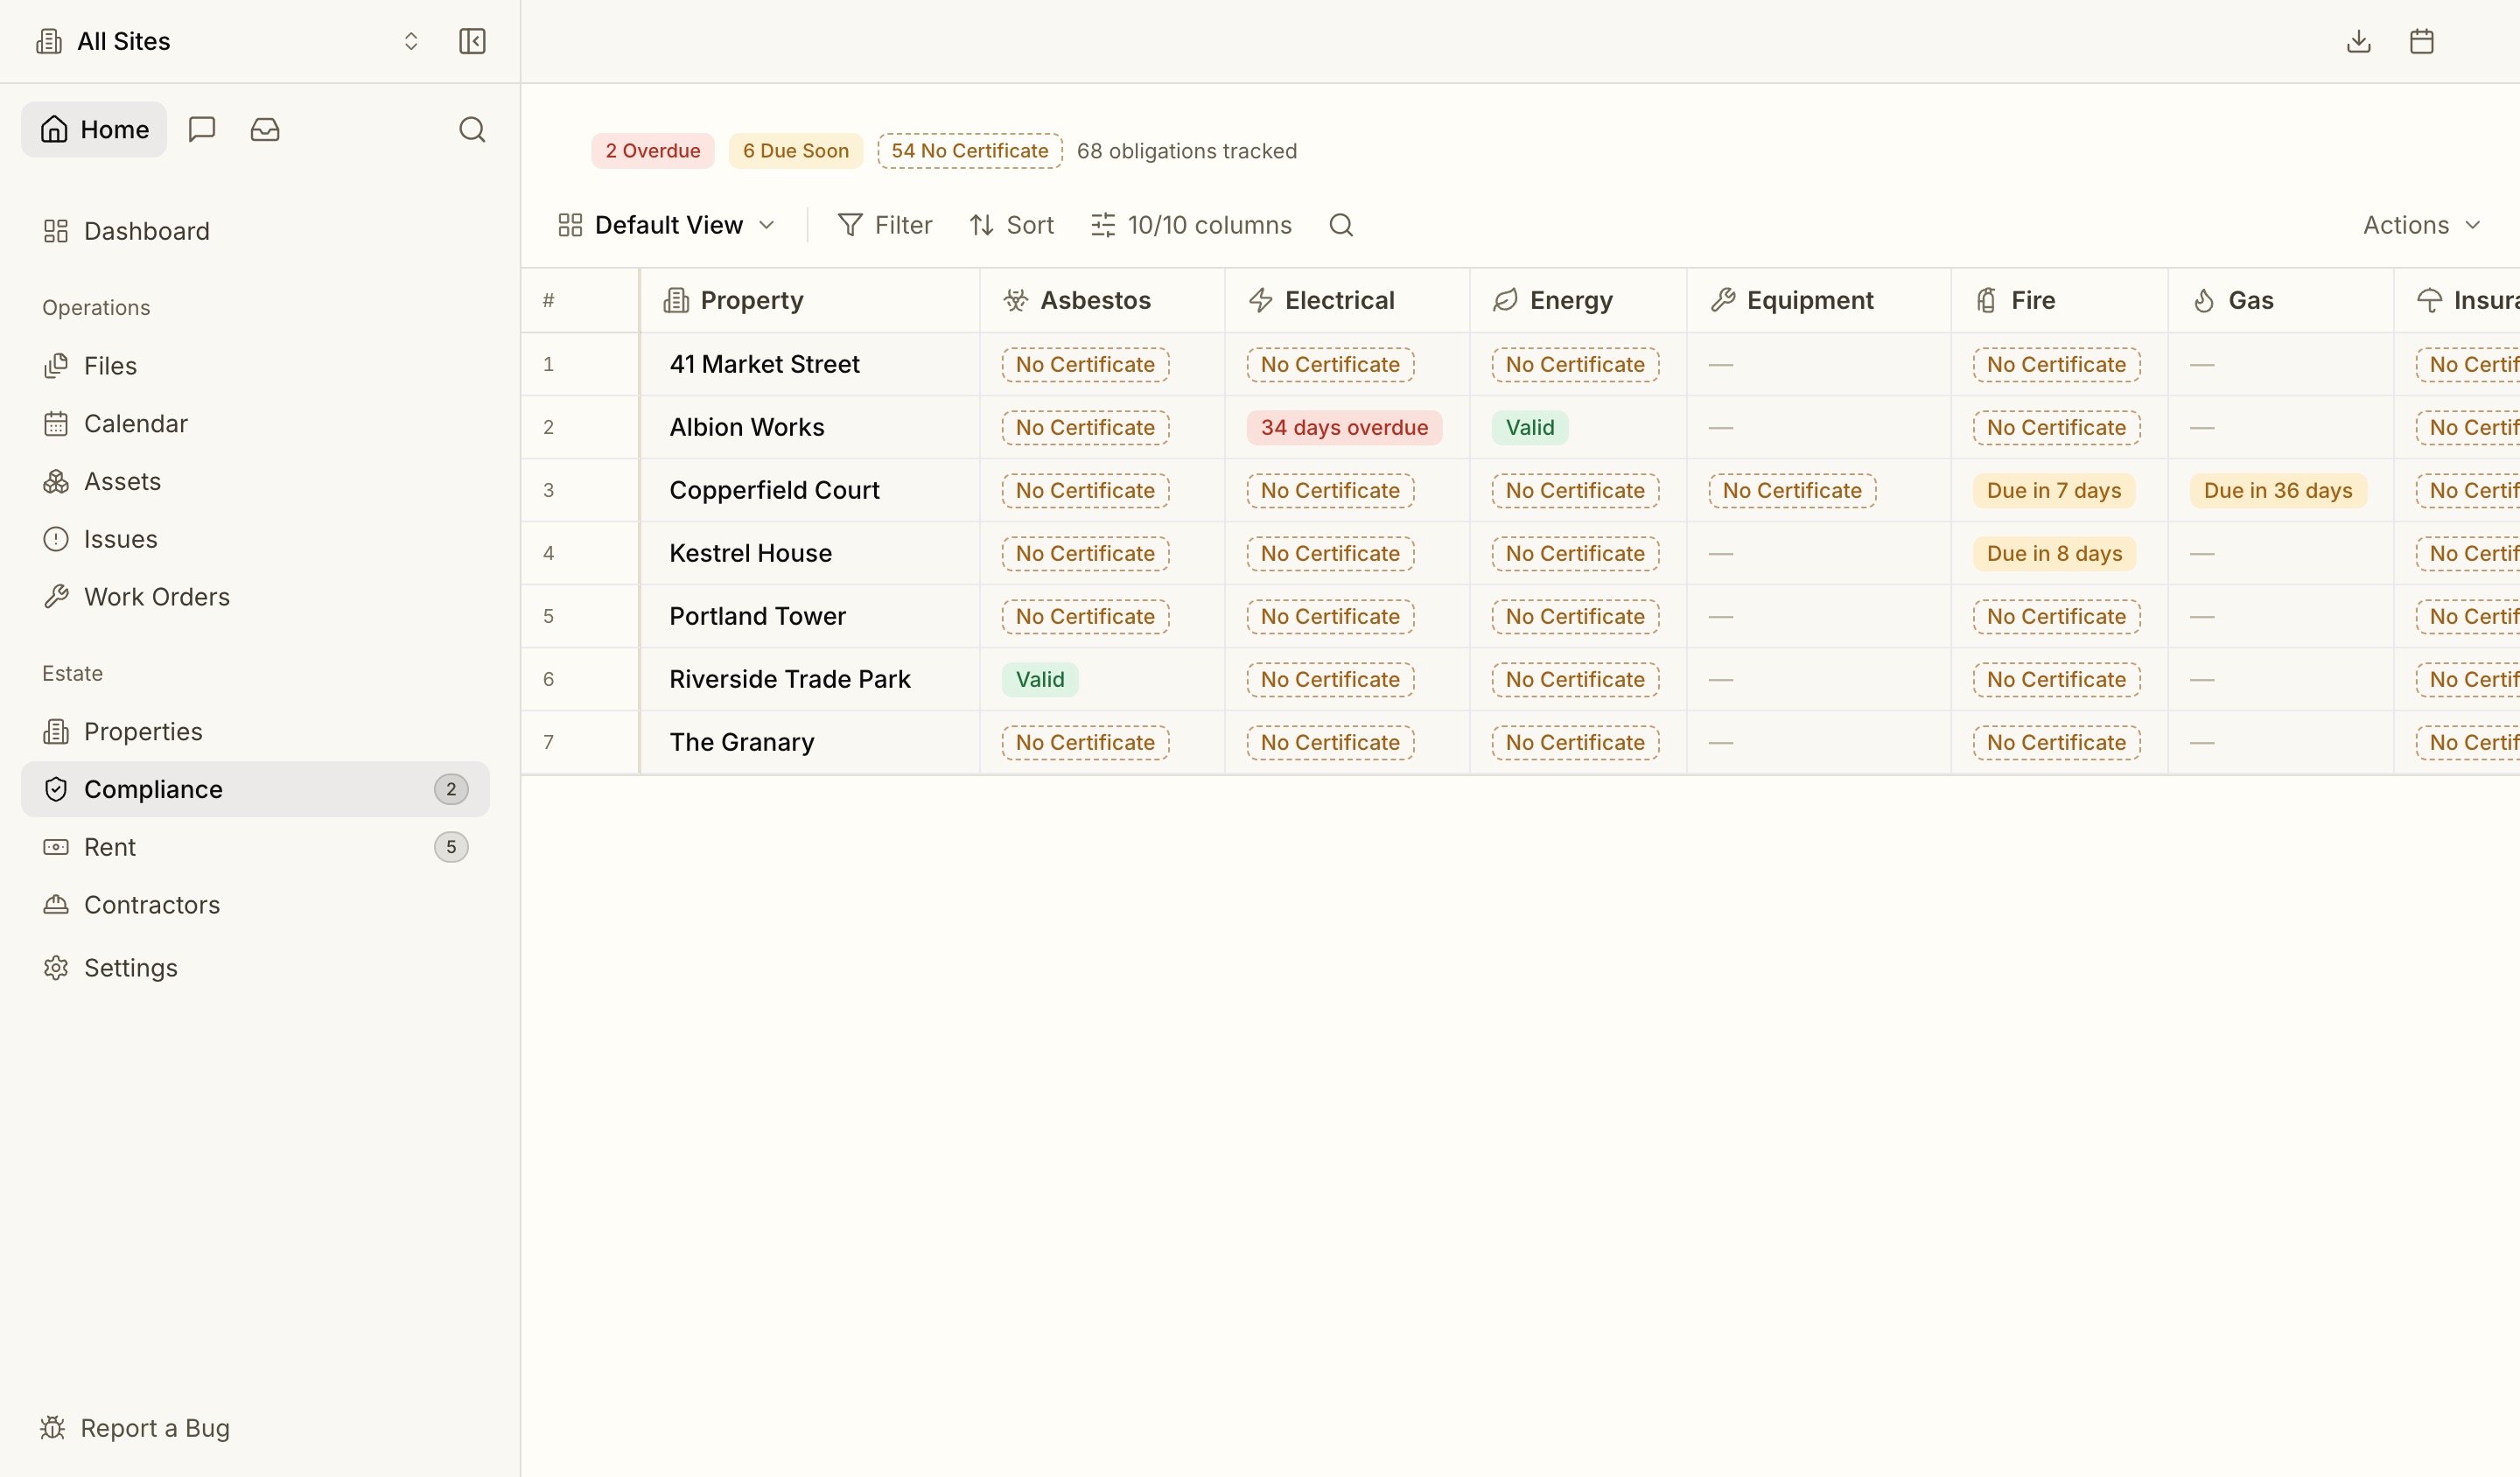Click the 2 Overdue status chip
2520x1477 pixels.
coord(652,151)
